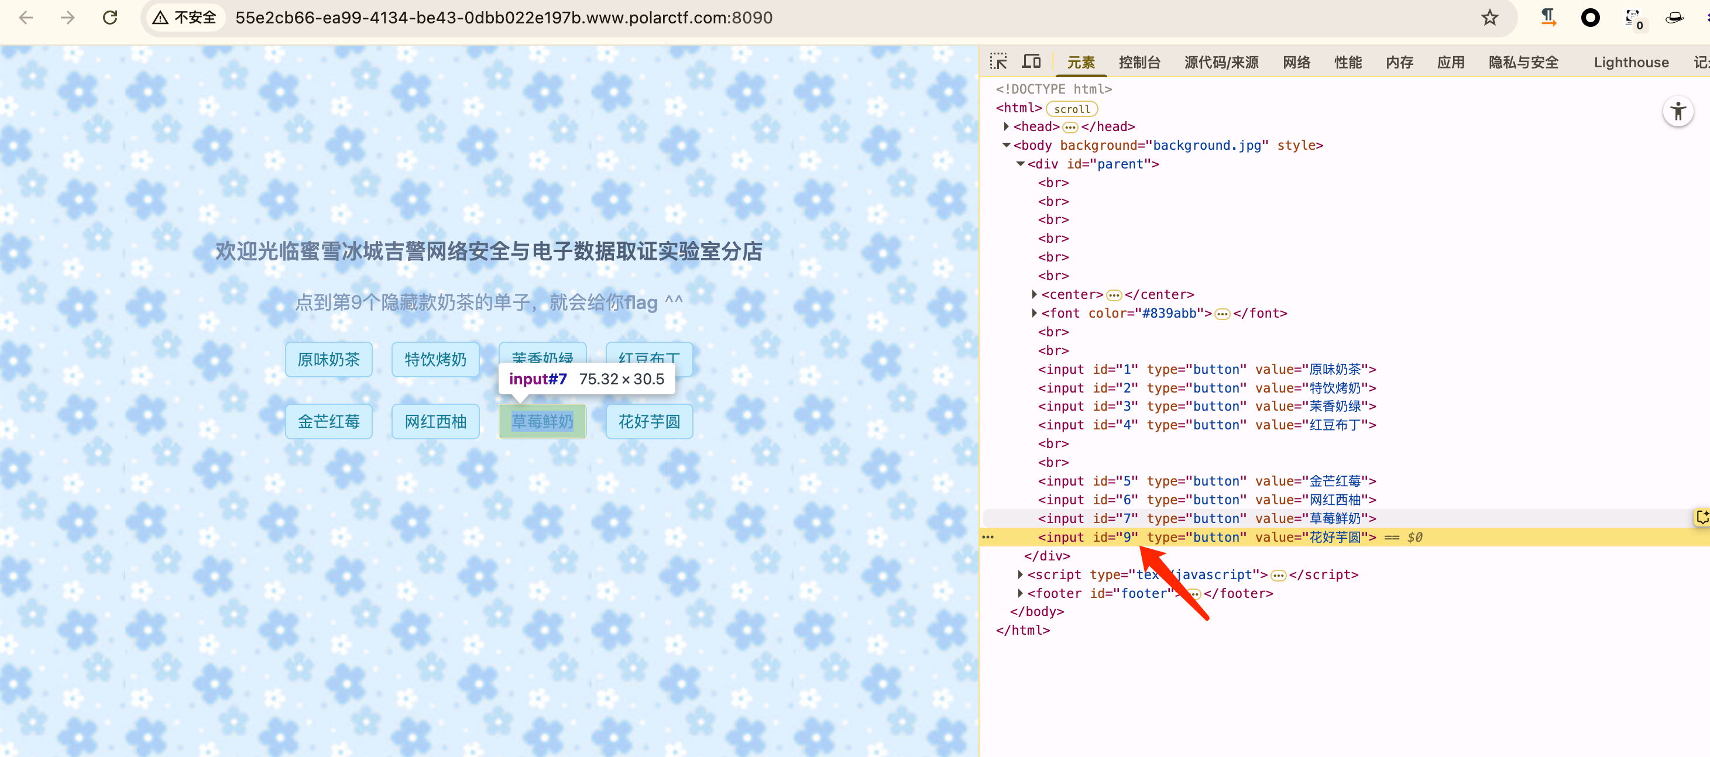This screenshot has width=1710, height=757.
Task: Expand the script element node
Action: pyautogui.click(x=1020, y=574)
